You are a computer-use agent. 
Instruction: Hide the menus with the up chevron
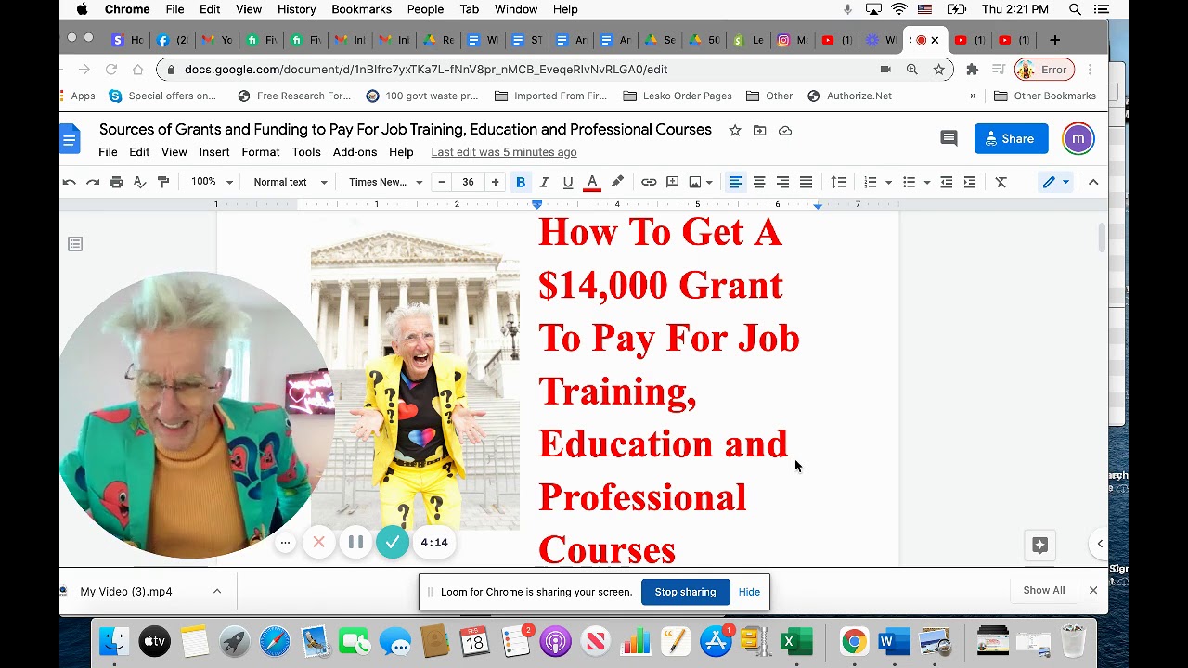coord(1093,182)
